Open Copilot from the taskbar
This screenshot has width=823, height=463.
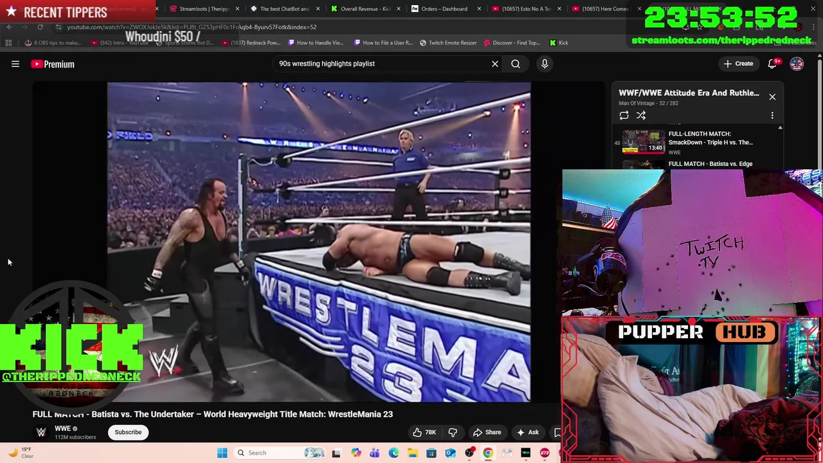356,453
